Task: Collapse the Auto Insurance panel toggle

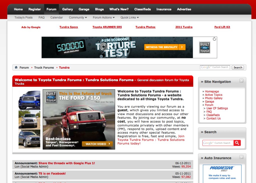Action: point(241,157)
